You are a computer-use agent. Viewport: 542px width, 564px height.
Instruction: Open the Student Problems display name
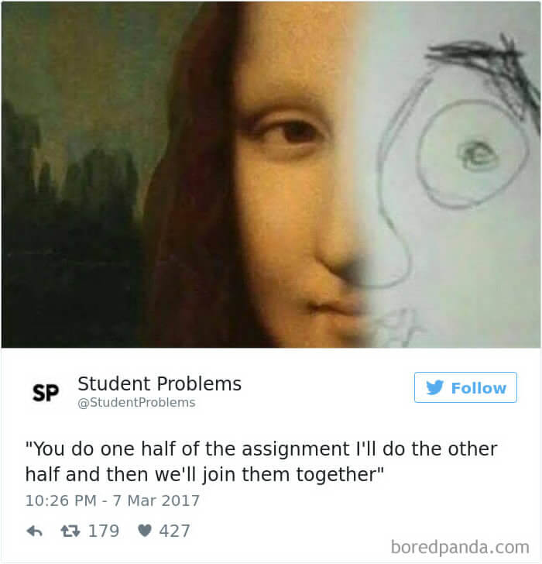click(160, 383)
